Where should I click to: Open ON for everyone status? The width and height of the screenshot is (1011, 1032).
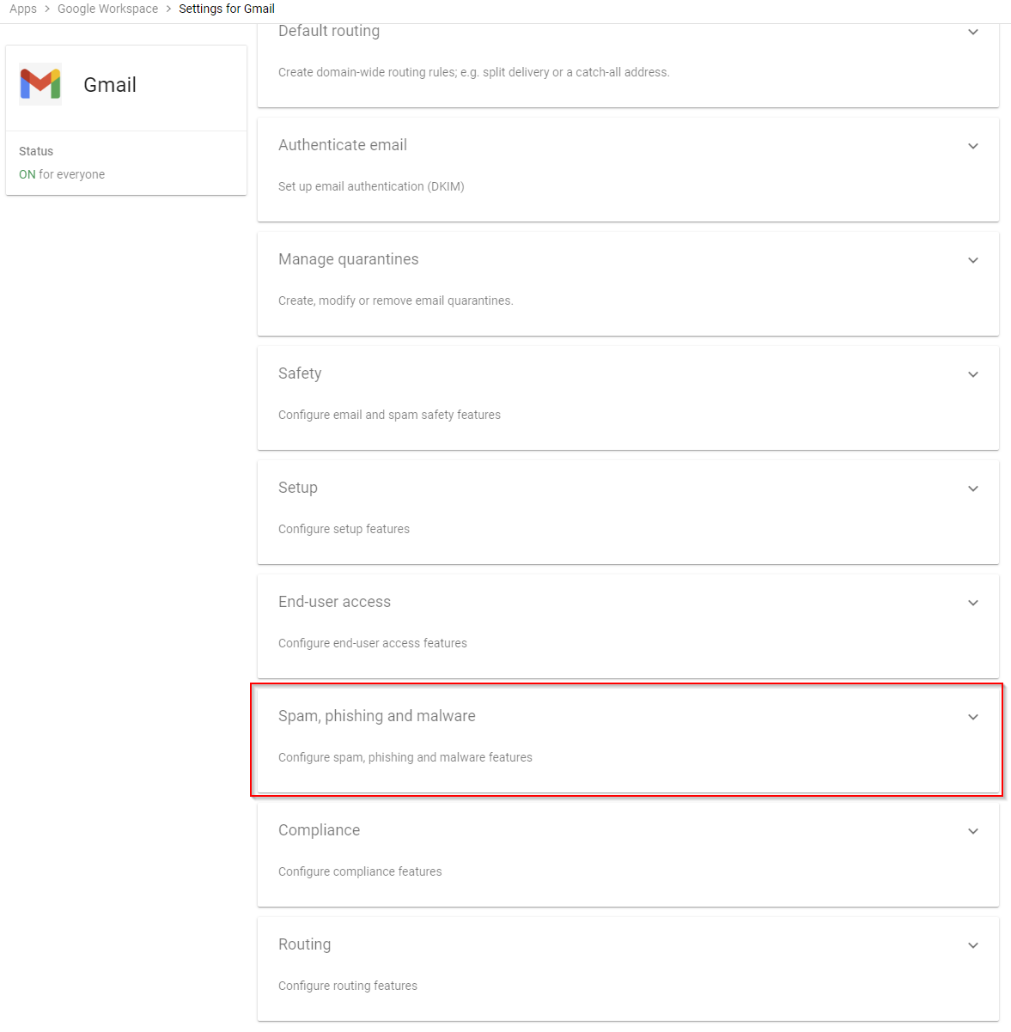click(x=62, y=174)
